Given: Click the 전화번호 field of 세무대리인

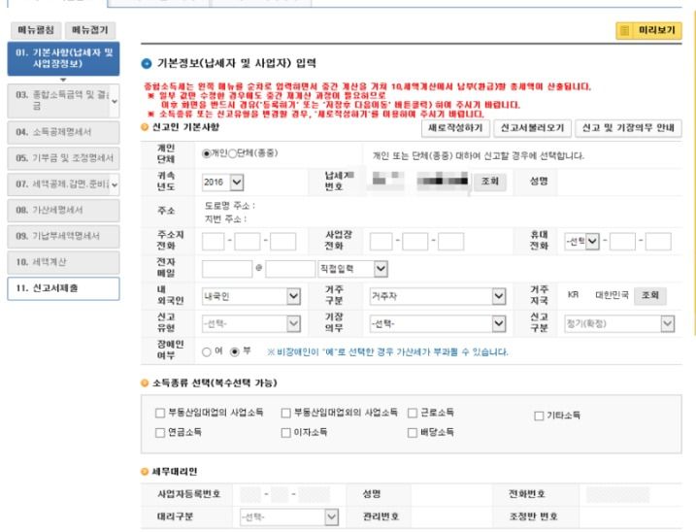Looking at the screenshot, I should (x=618, y=495).
